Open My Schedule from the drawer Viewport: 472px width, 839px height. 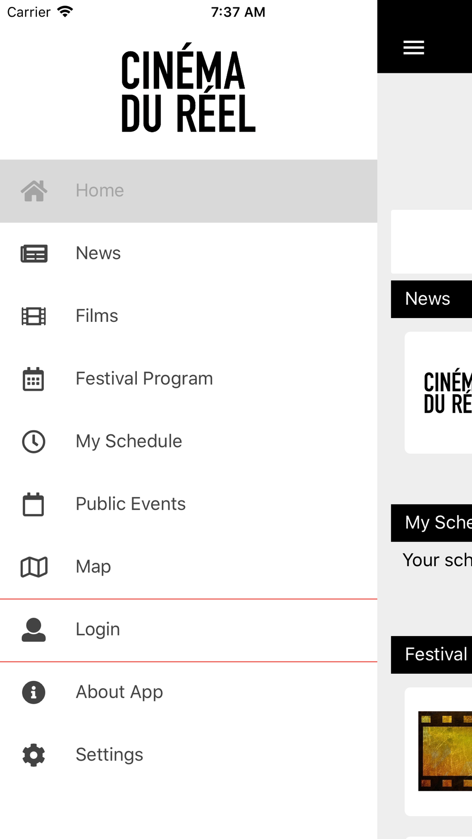tap(188, 442)
